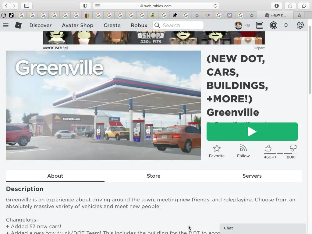Click the 'Changelogs:' line

click(x=22, y=220)
